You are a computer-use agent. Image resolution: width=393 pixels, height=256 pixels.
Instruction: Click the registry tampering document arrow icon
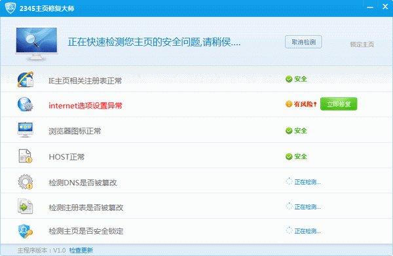coord(26,206)
